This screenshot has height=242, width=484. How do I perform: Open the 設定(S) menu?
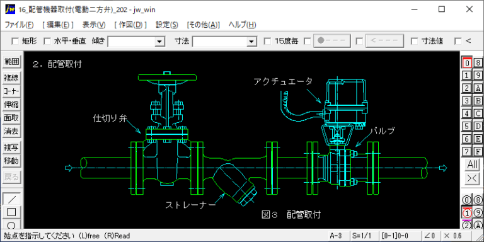167,25
